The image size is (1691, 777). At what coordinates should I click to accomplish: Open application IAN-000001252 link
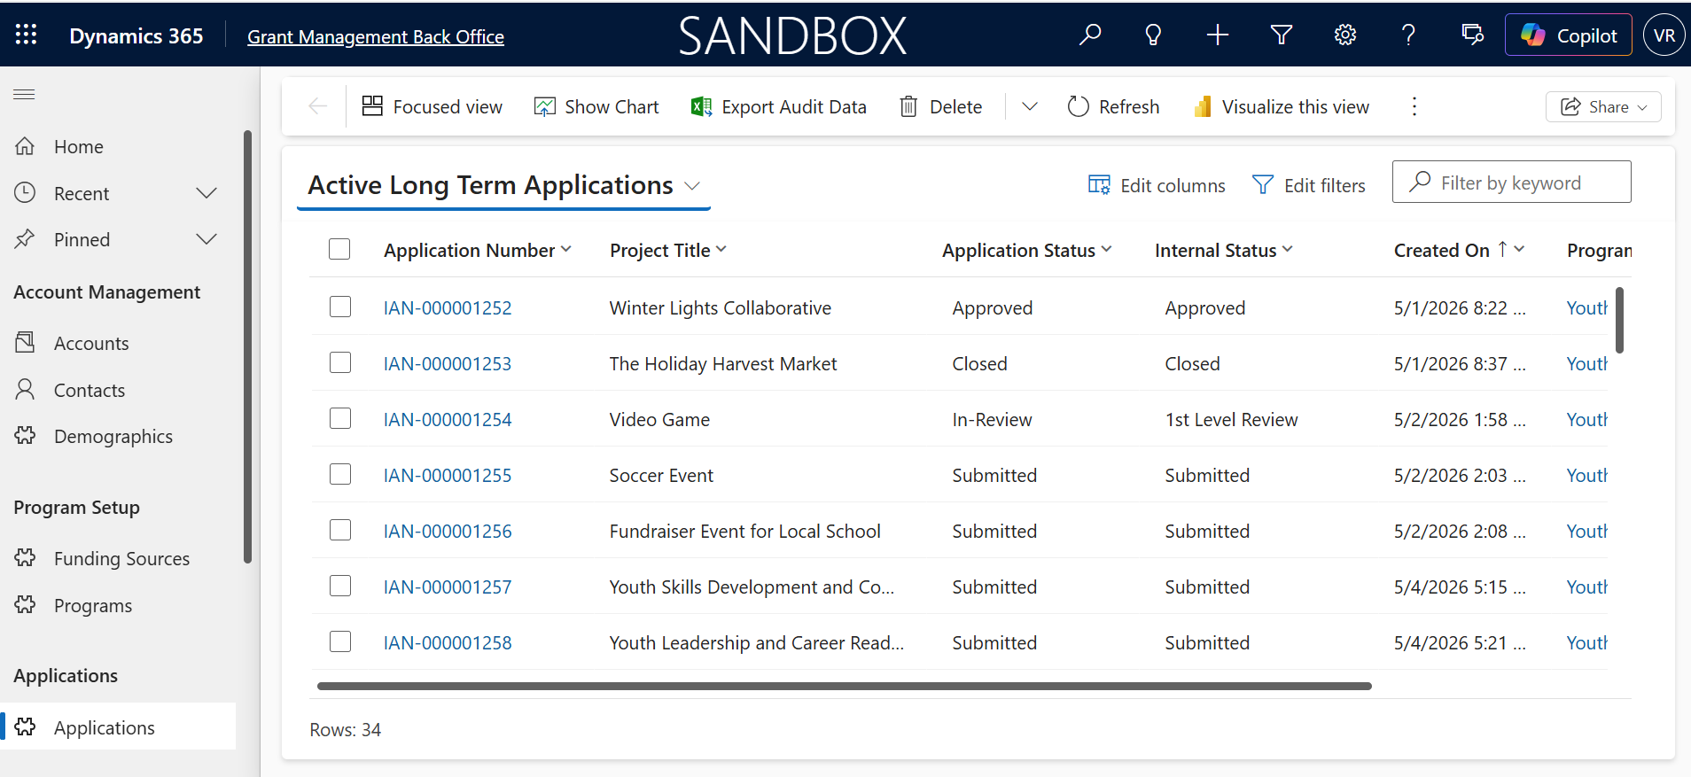point(448,307)
